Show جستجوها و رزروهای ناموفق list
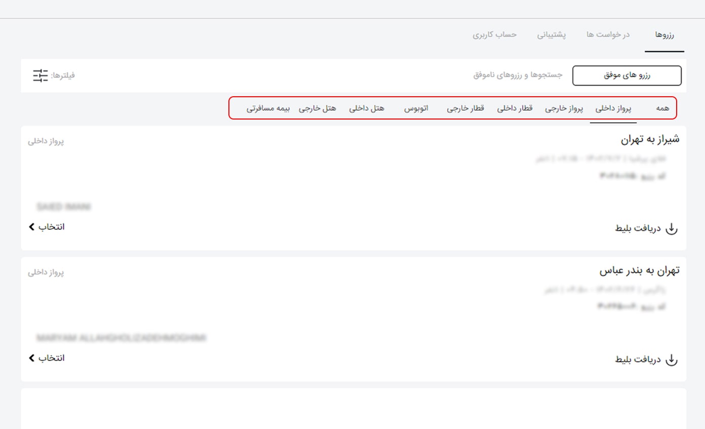The height and width of the screenshot is (429, 705). pos(518,75)
